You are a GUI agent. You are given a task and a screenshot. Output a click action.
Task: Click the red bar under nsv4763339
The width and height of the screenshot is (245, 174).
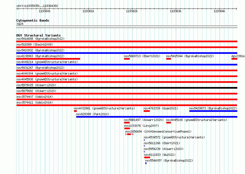pos(147,111)
